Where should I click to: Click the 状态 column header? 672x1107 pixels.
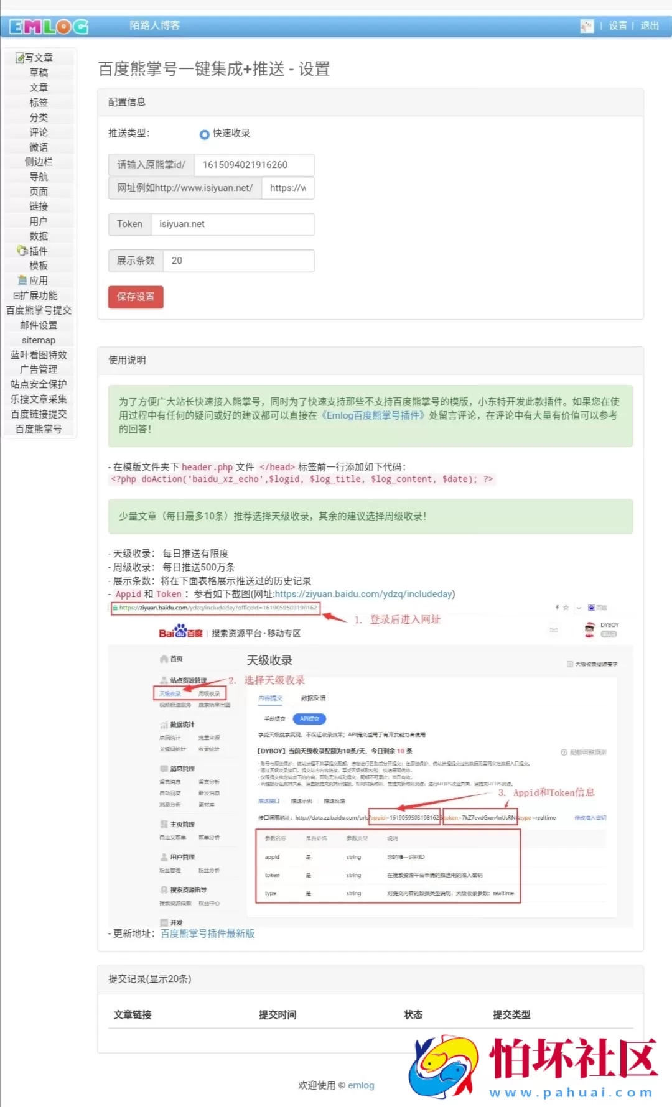(x=413, y=1015)
